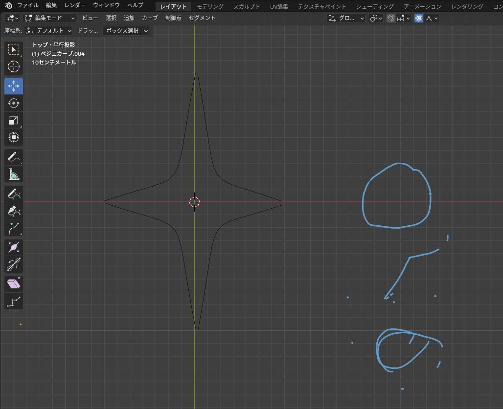This screenshot has height=409, width=503.
Task: Click the トップ・平行投影 view label
Action: click(53, 45)
